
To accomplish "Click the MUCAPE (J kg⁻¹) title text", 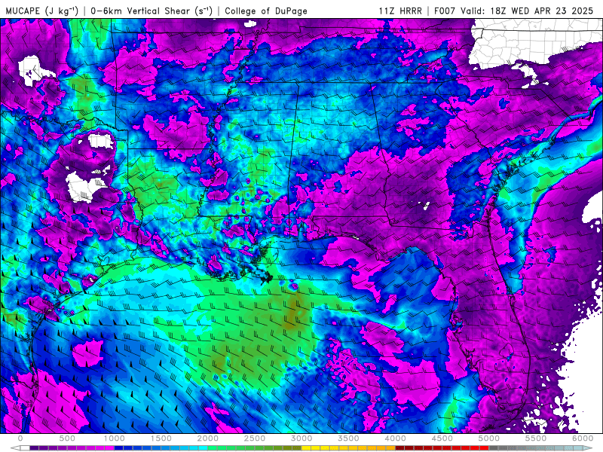I will pos(42,11).
